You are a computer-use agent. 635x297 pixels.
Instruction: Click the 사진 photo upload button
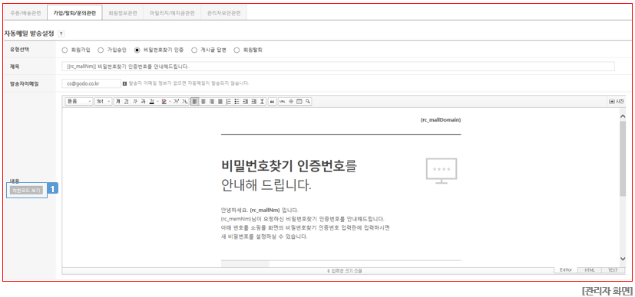[617, 102]
